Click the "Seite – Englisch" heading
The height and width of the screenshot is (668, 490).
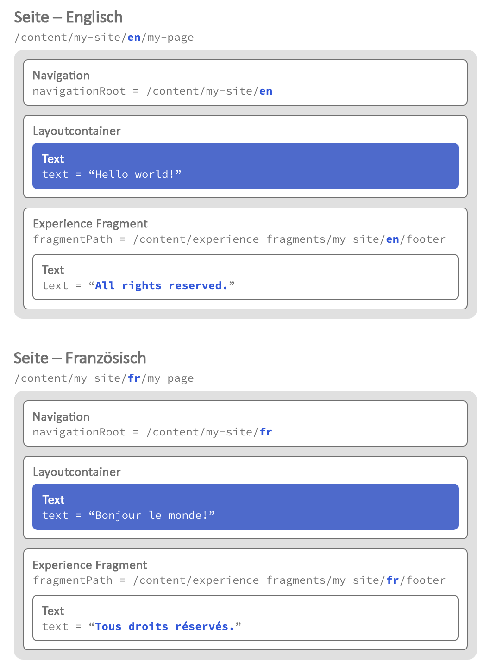68,17
